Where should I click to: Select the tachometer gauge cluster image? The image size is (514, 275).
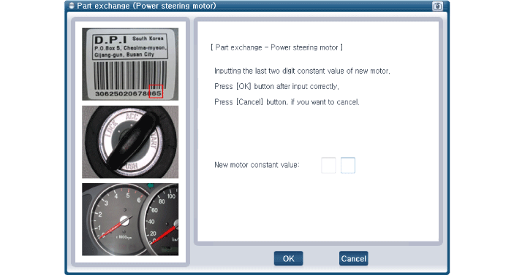coord(130,220)
